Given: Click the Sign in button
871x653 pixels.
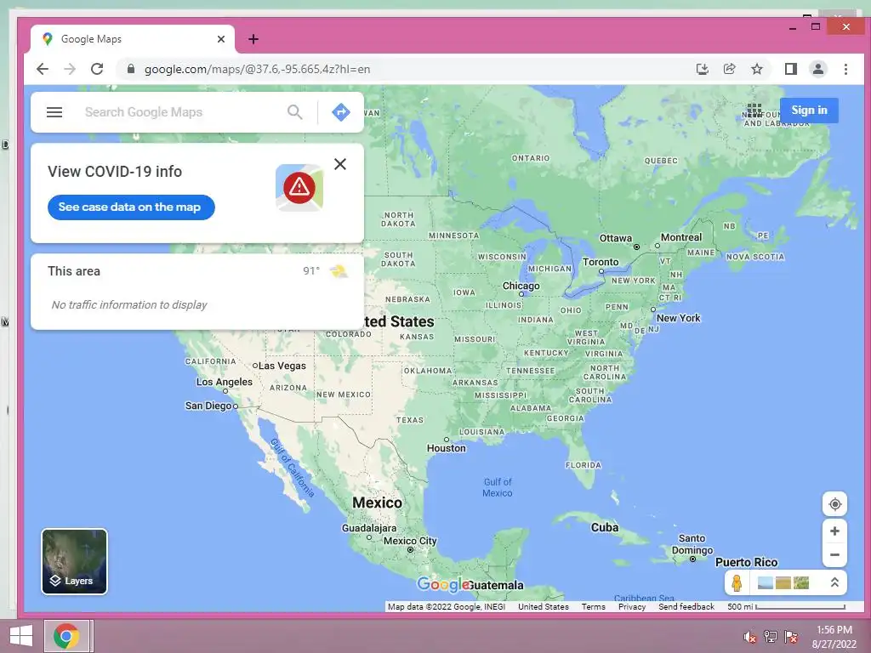Looking at the screenshot, I should [x=809, y=110].
